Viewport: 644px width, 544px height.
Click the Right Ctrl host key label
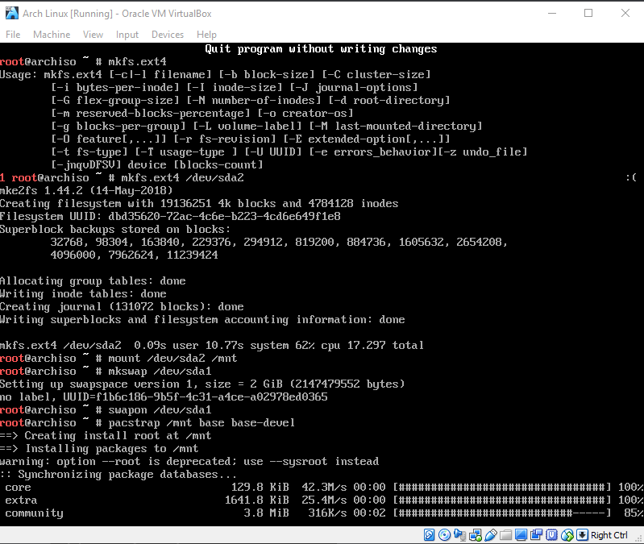pyautogui.click(x=609, y=535)
